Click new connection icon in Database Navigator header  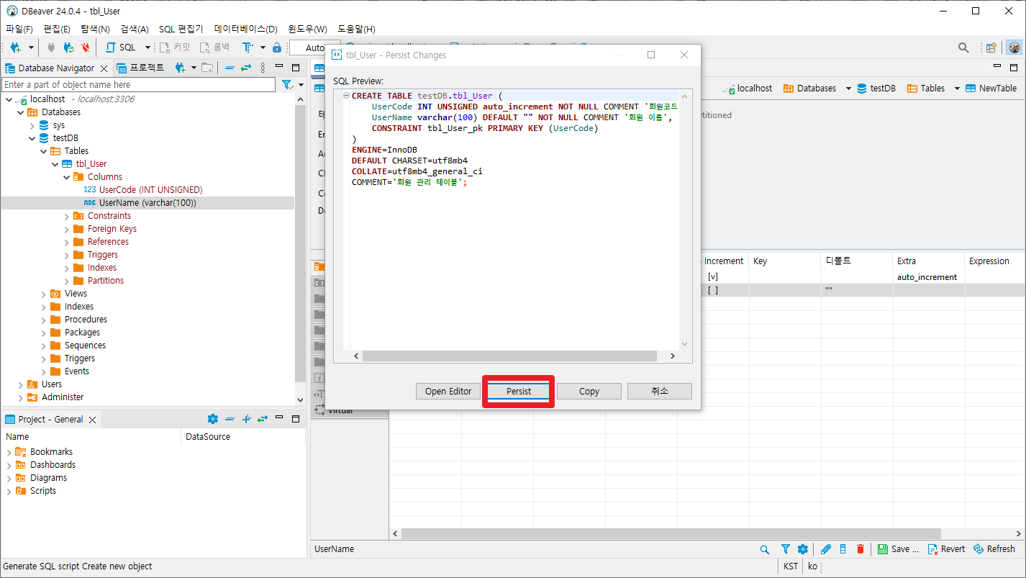click(x=180, y=68)
